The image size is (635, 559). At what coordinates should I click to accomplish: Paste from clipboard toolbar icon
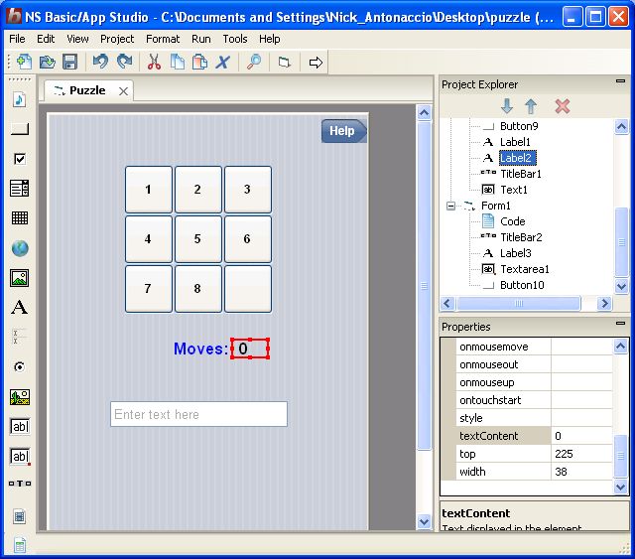click(x=199, y=62)
